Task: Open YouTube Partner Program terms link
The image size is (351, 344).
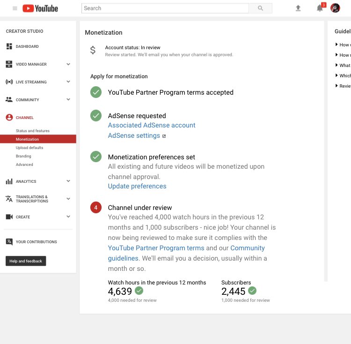Action: [156, 248]
